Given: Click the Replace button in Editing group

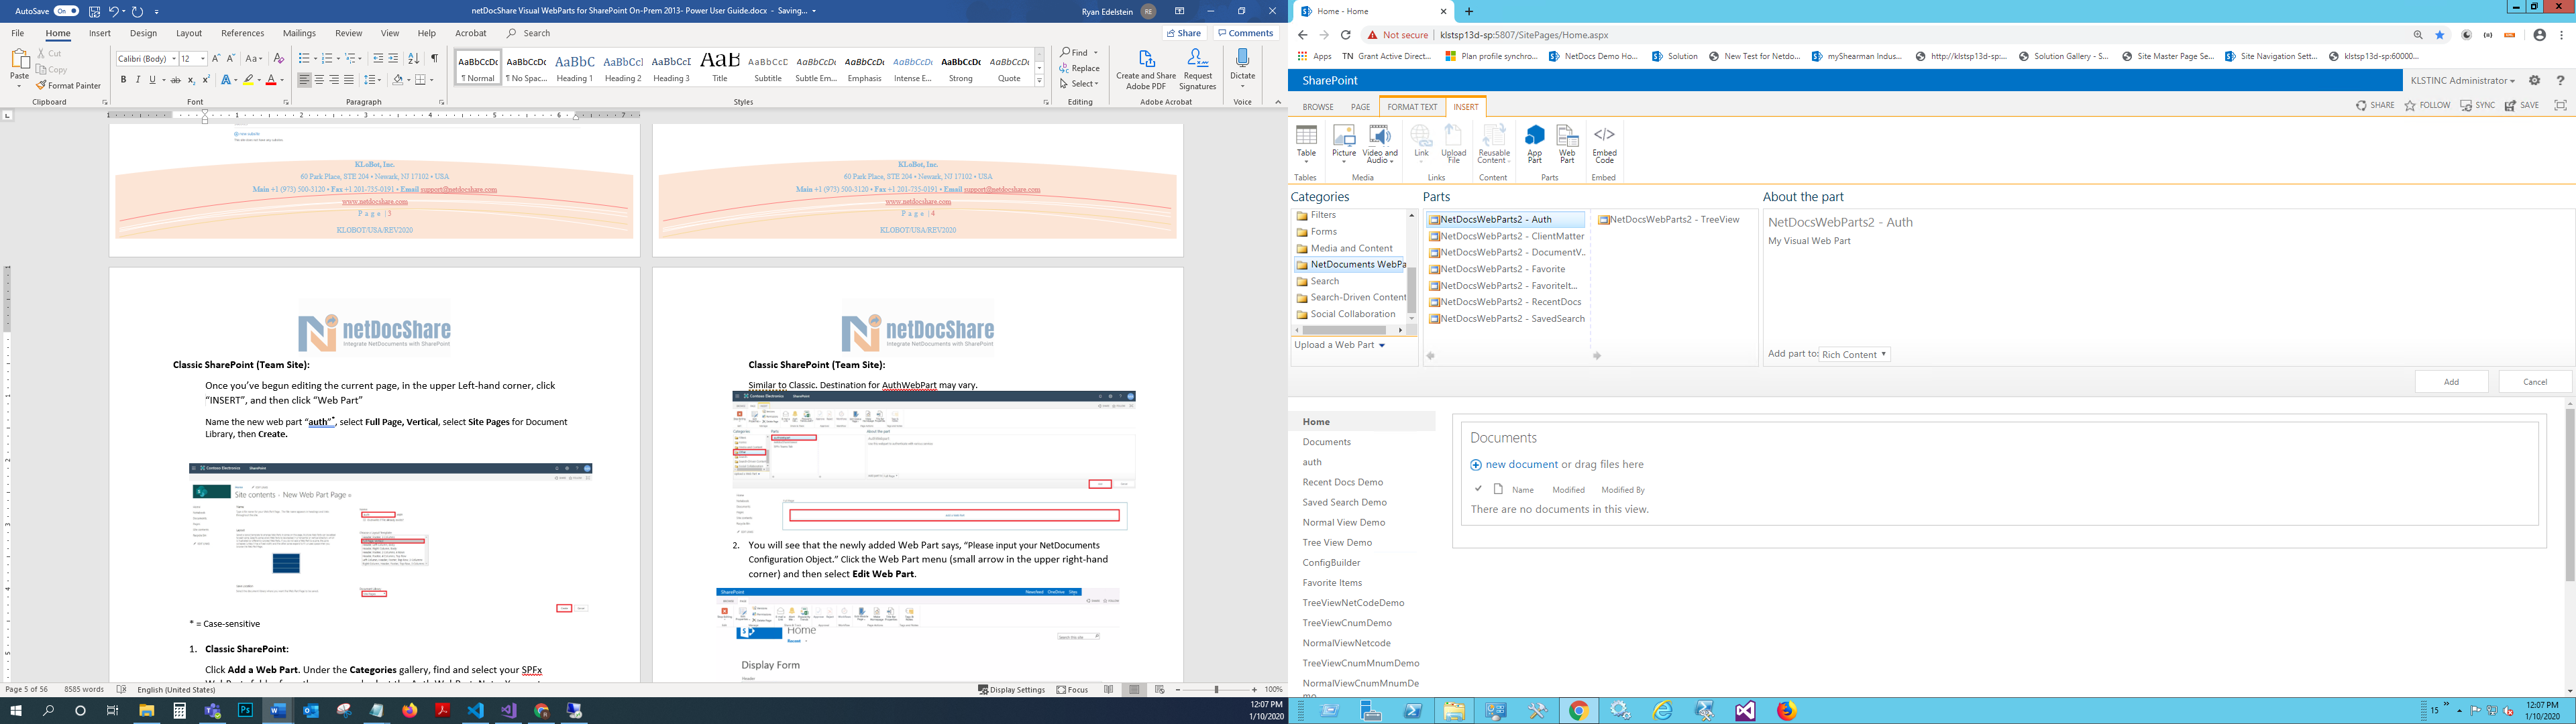Looking at the screenshot, I should point(1080,68).
